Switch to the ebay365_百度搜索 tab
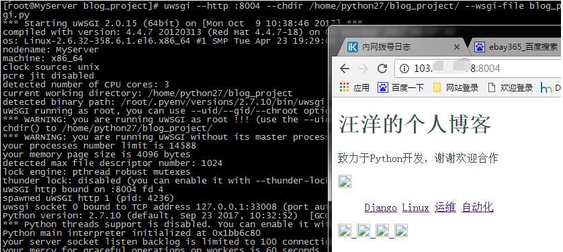The width and height of the screenshot is (563, 252). click(x=517, y=47)
